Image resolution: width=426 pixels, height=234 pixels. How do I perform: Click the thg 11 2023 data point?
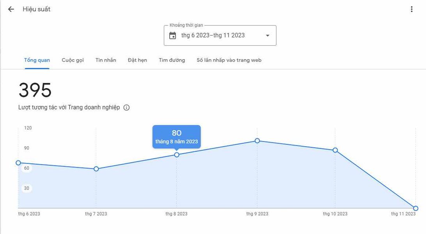tap(416, 208)
